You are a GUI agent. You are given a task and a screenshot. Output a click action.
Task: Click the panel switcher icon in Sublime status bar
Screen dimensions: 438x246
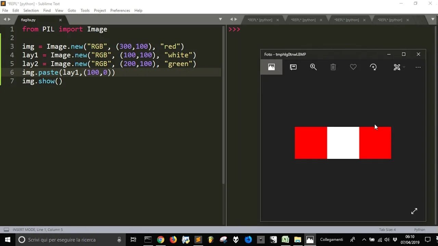[x=6, y=230]
